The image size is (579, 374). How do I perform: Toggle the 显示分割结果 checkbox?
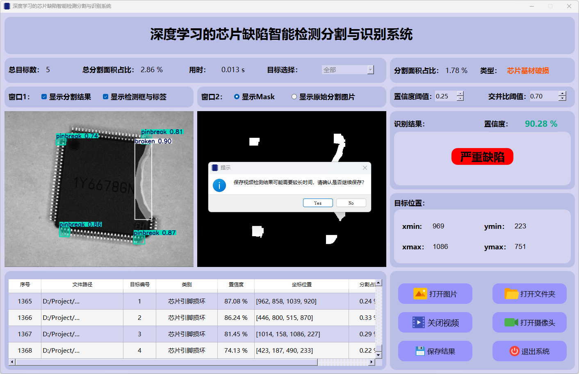click(x=44, y=97)
